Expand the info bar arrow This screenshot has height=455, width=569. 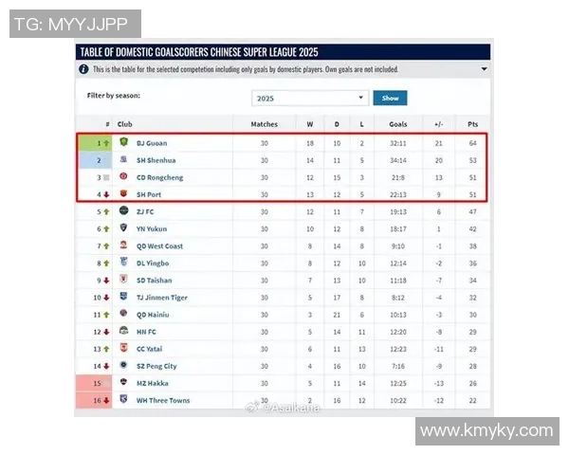[x=484, y=69]
